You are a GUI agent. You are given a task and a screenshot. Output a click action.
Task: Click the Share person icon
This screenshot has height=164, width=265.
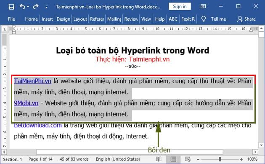pos(240,19)
